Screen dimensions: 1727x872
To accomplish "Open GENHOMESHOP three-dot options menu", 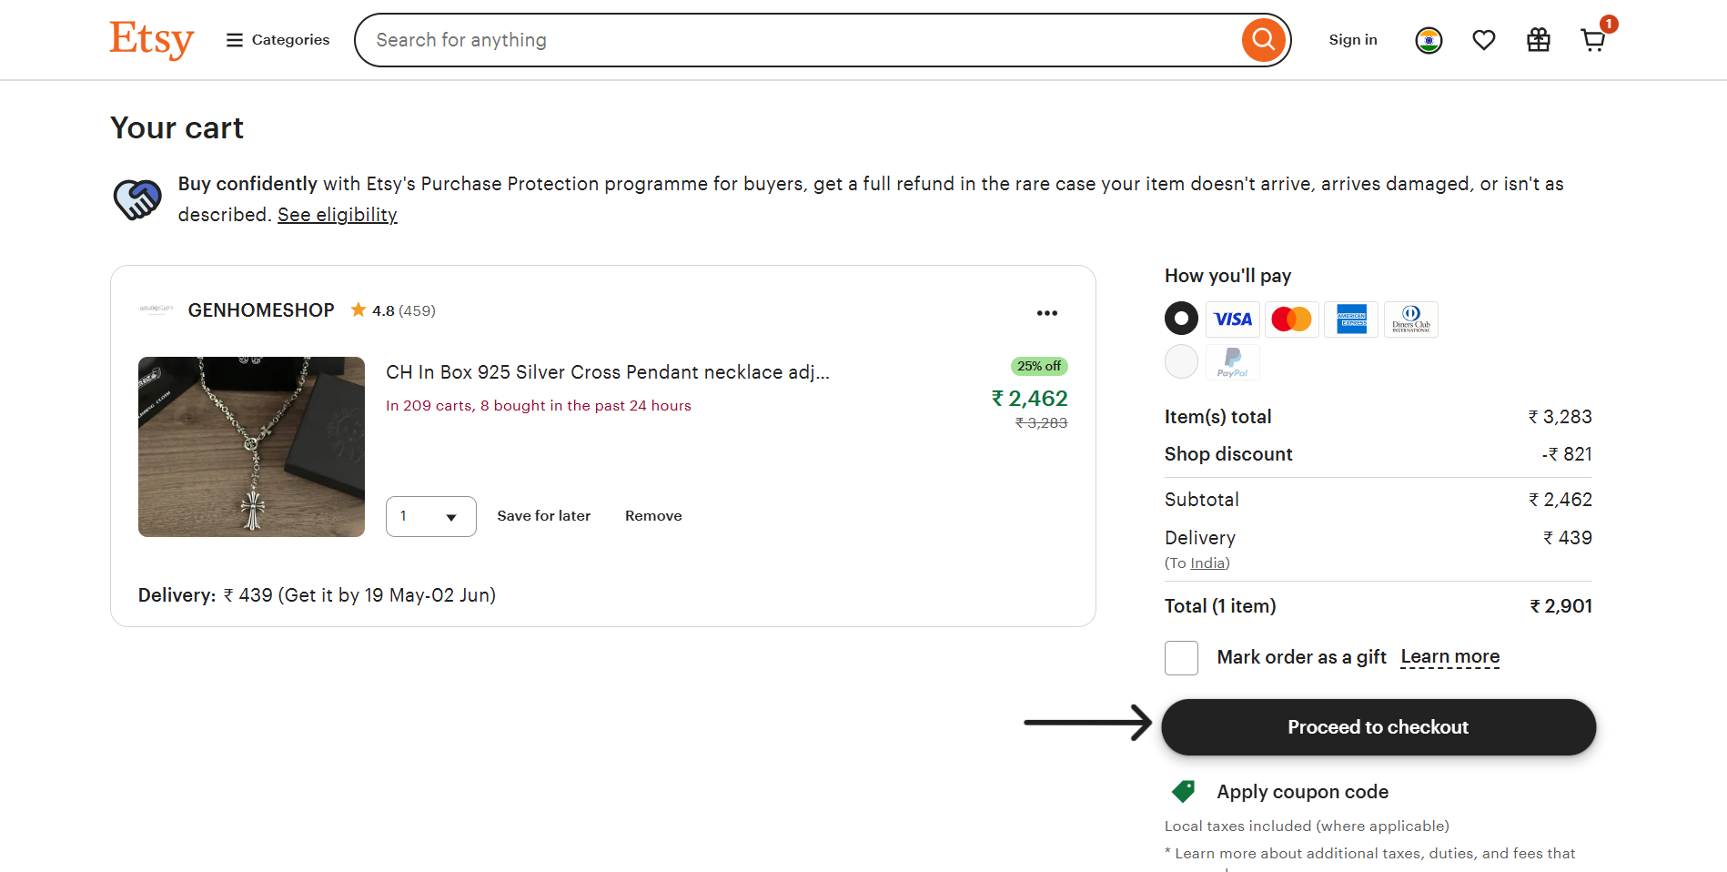I will (x=1046, y=313).
